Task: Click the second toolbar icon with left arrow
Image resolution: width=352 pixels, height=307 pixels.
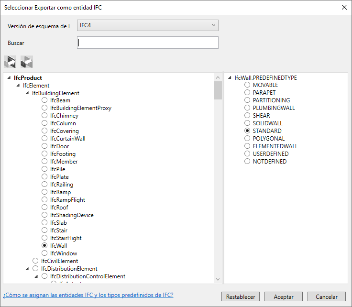Action: 27,62
